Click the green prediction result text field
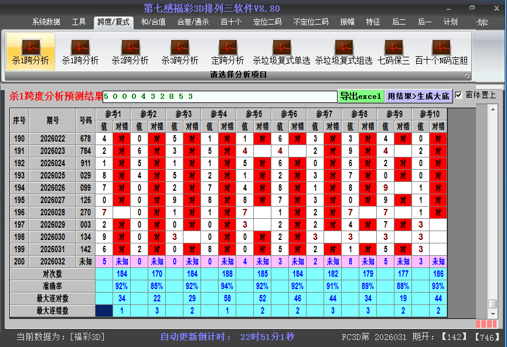The image size is (507, 347). pos(220,96)
